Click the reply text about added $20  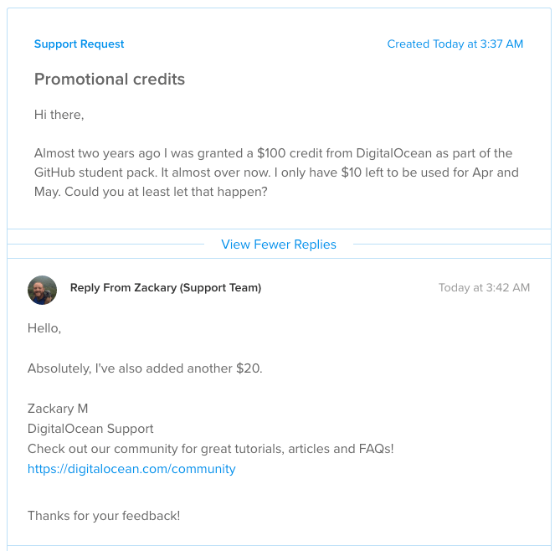pos(145,368)
